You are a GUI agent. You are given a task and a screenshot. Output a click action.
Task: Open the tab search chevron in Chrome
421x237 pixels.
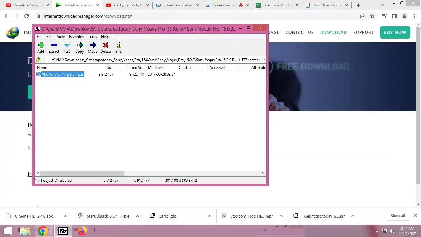coord(382,5)
